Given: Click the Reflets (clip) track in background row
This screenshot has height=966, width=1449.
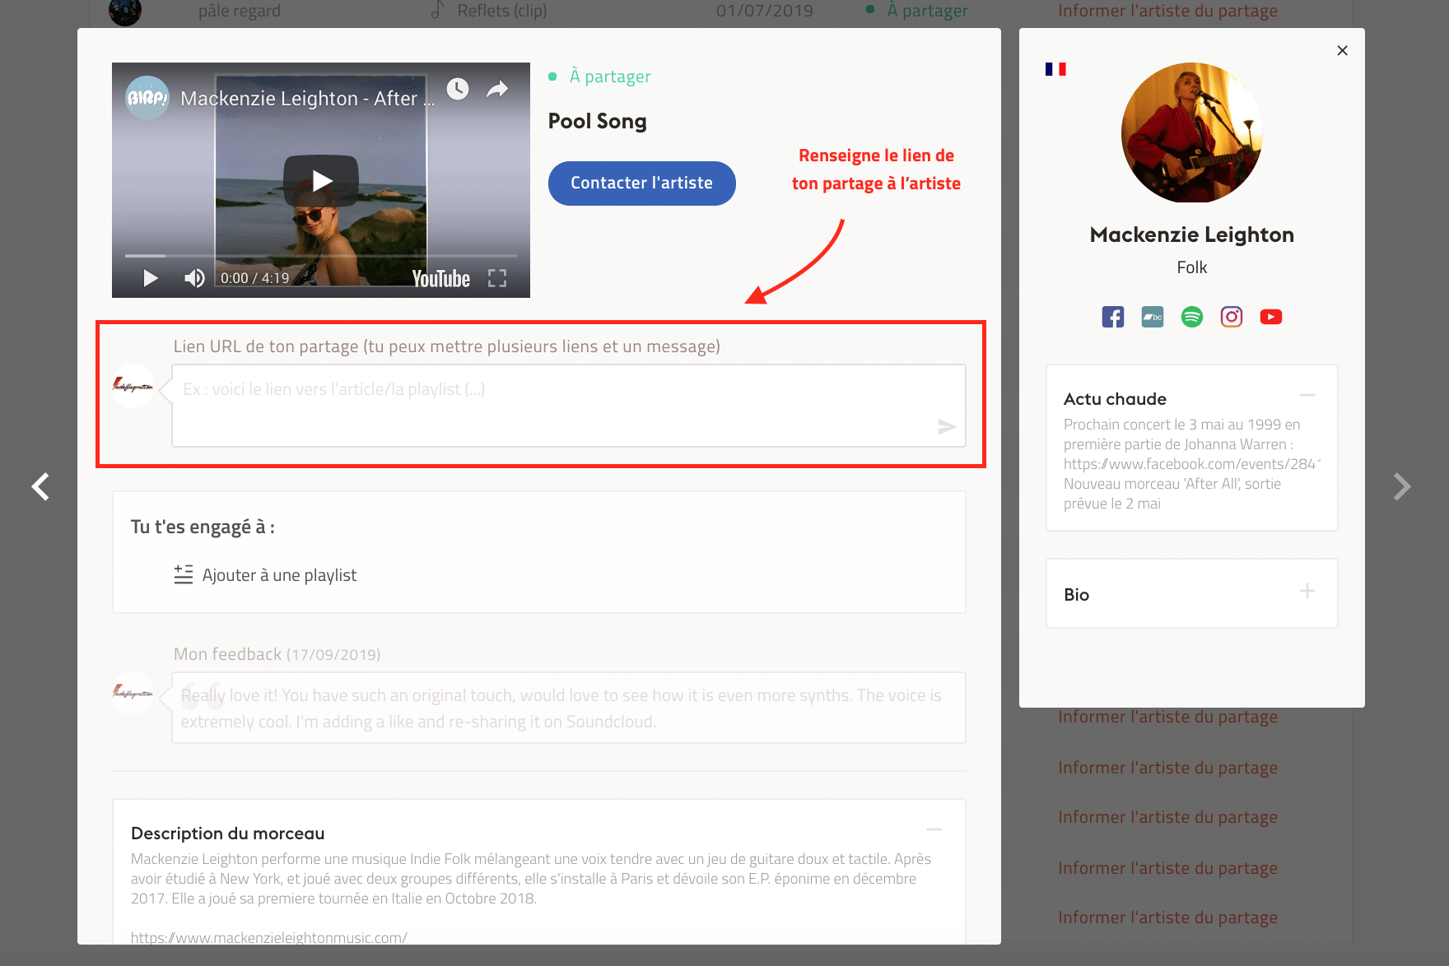Looking at the screenshot, I should (502, 11).
